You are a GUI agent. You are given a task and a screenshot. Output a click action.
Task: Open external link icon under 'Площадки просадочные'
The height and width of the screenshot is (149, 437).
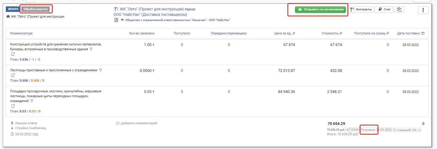click(x=13, y=106)
